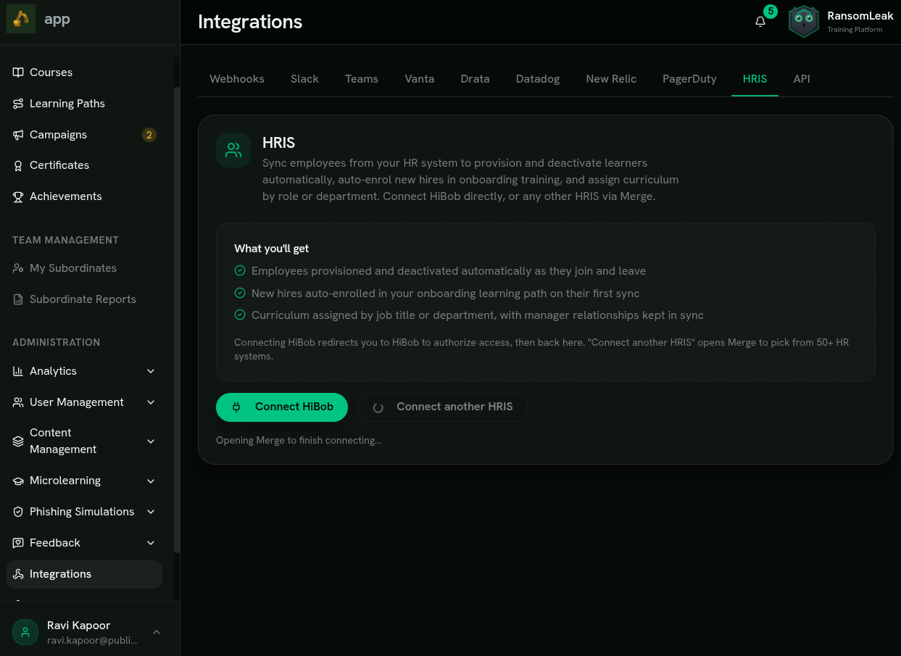The image size is (901, 656).
Task: Switch to the Drata tab
Action: coord(476,79)
